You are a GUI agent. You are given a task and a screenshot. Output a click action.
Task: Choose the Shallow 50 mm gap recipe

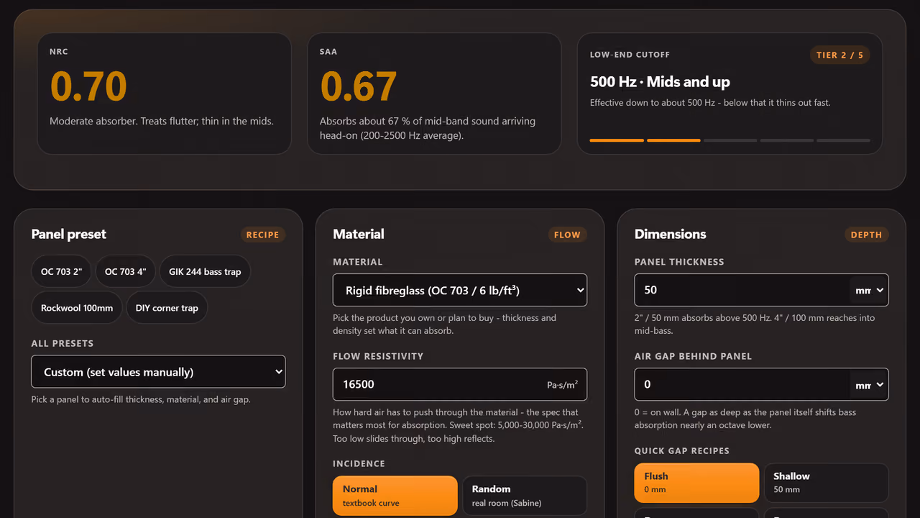point(826,483)
